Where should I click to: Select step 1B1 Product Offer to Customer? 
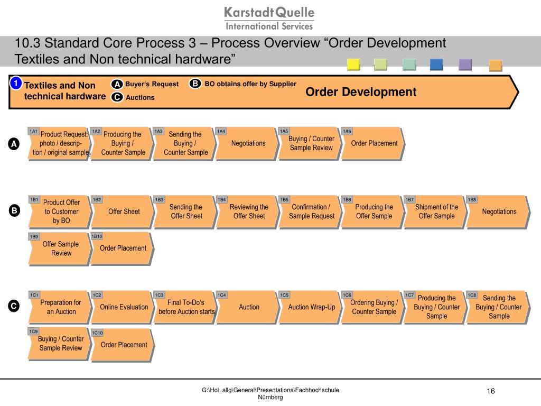click(x=60, y=211)
